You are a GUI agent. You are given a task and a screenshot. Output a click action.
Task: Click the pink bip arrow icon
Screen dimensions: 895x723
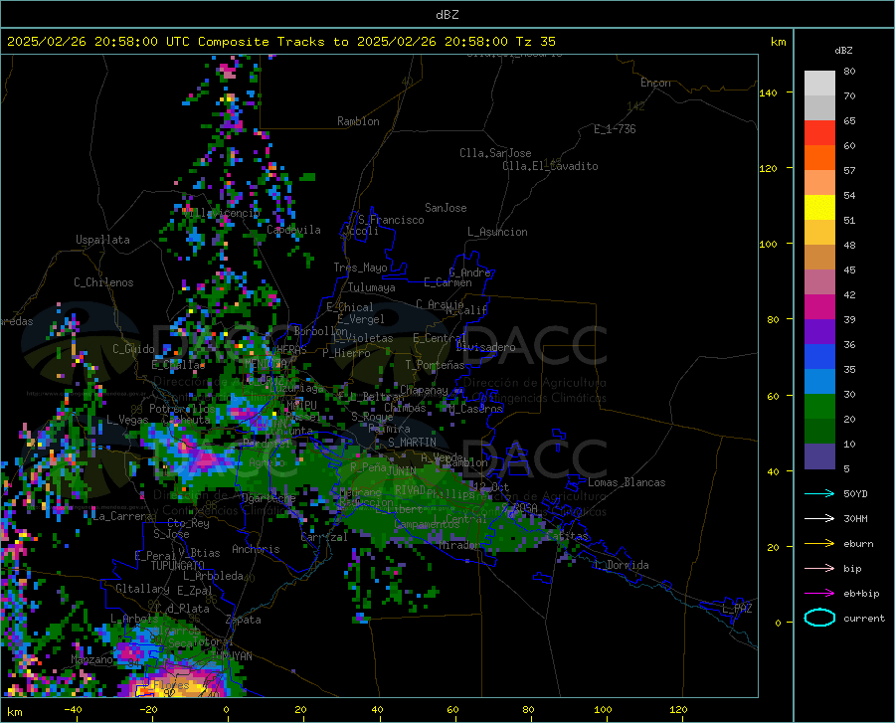click(x=819, y=568)
